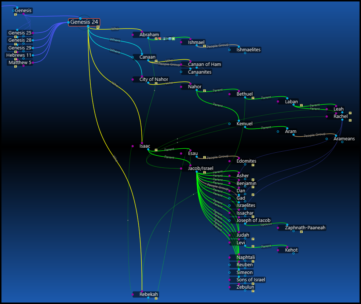Viewport: 361px width, 304px height.
Task: Open the note icon near Zaphnath-Paaneah
Action: pyautogui.click(x=301, y=231)
